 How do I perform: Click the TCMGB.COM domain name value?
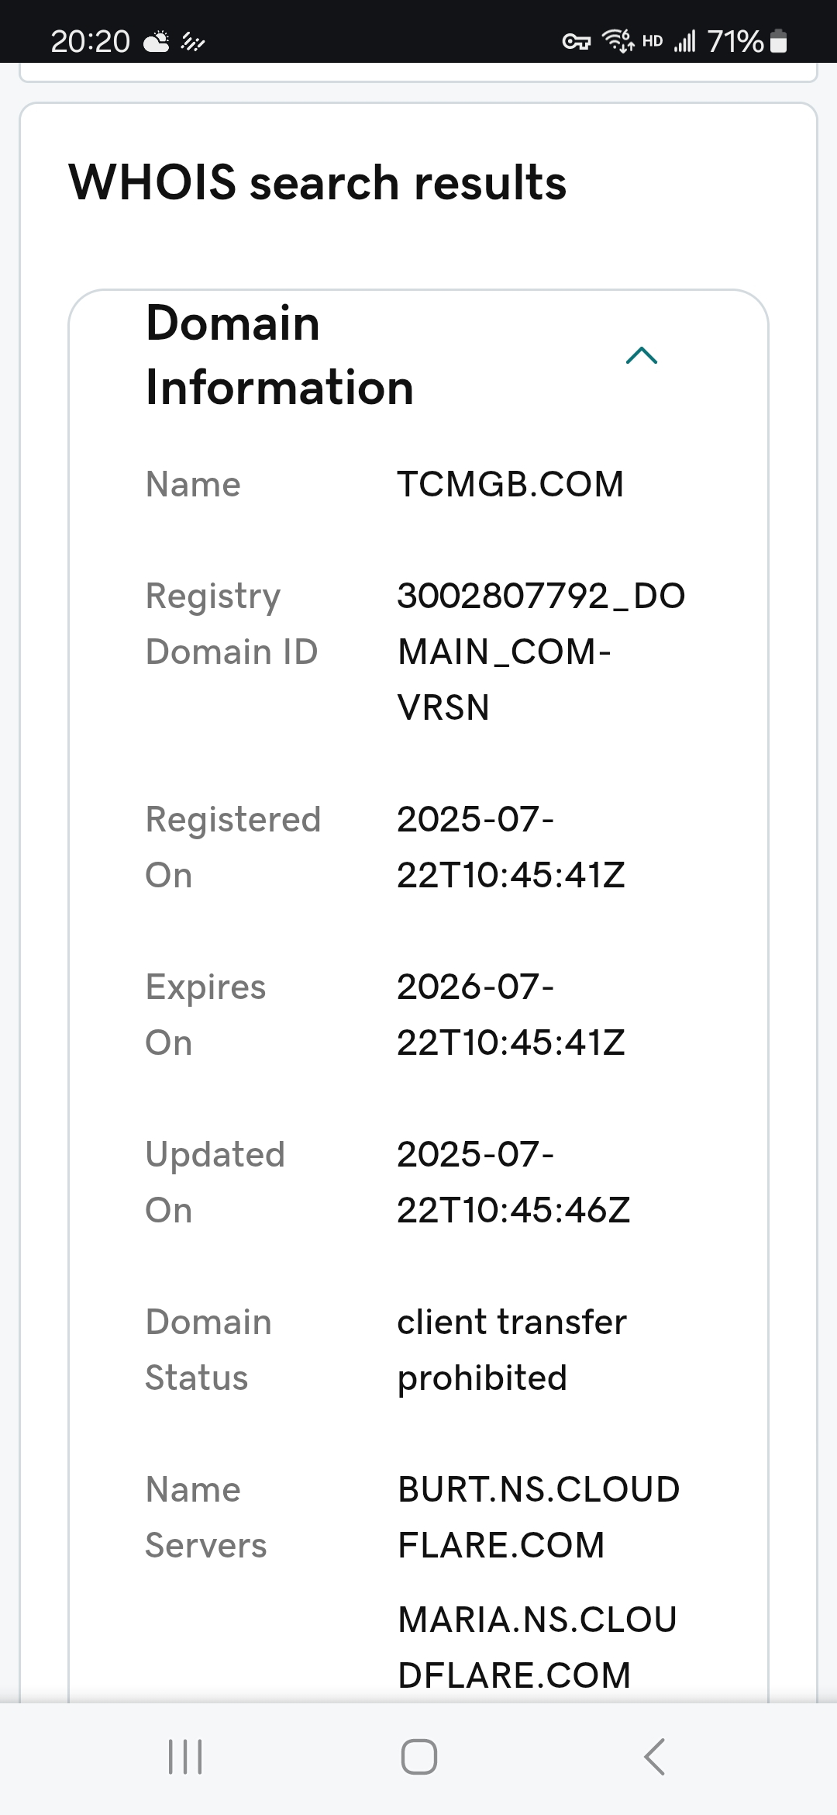pos(510,485)
